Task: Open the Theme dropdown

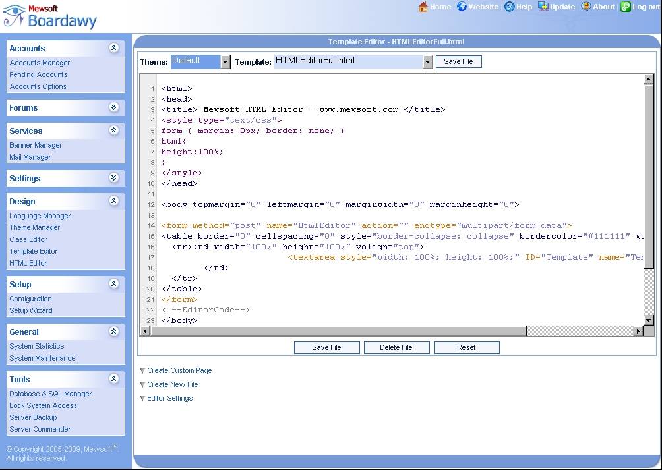Action: coord(226,61)
